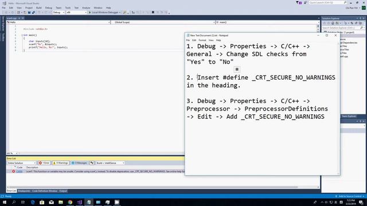
Task: Open the Build menu in Visual Studio
Action: tap(38, 7)
